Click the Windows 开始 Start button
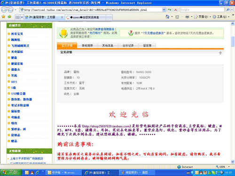This screenshot has height=176, width=235. [11, 172]
